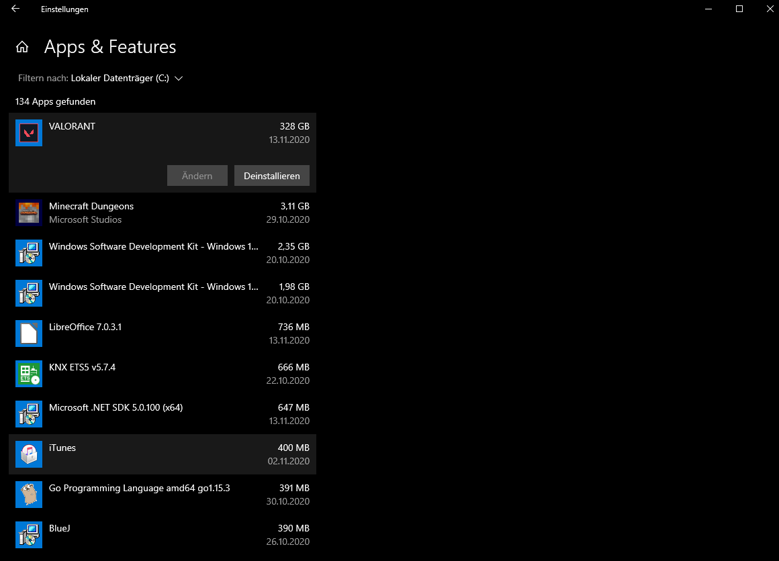Click the LibreOffice 7.0.3.1 icon
Viewport: 779px width, 561px height.
click(29, 334)
